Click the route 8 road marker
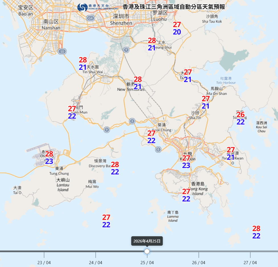 (x=158, y=149)
